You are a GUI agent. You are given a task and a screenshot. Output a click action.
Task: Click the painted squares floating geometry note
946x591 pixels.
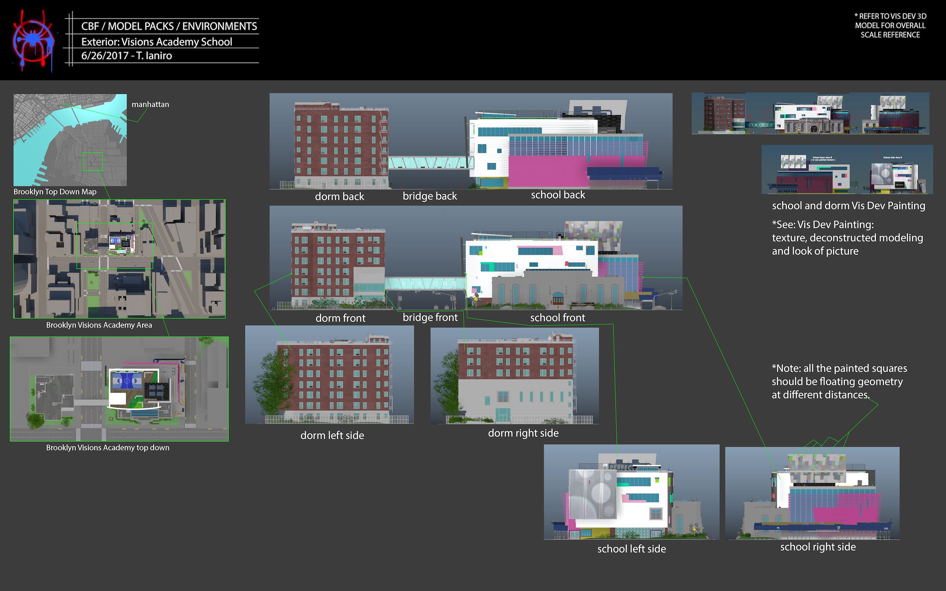tap(839, 381)
